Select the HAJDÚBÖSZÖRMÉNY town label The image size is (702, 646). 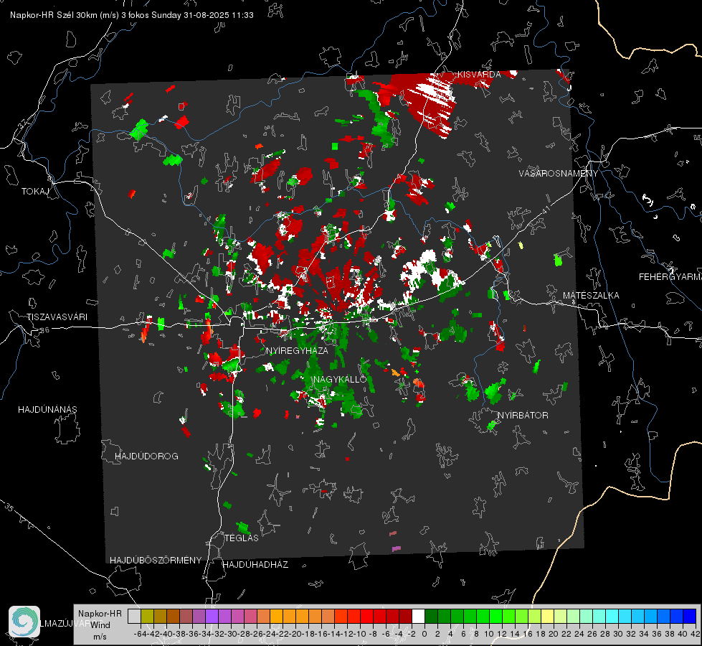pos(156,561)
